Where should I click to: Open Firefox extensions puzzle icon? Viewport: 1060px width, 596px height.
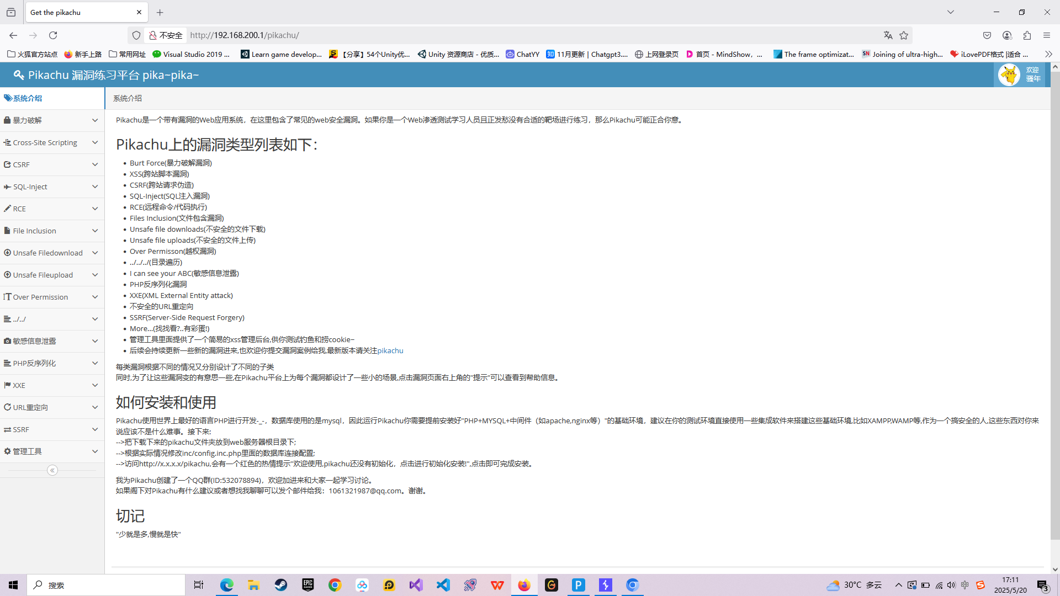point(1027,35)
